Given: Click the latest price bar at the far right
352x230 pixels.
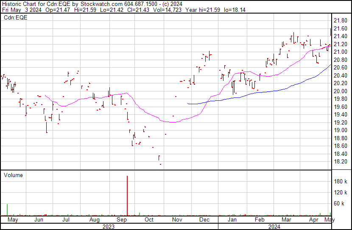Looking at the screenshot, I should click(x=330, y=32).
